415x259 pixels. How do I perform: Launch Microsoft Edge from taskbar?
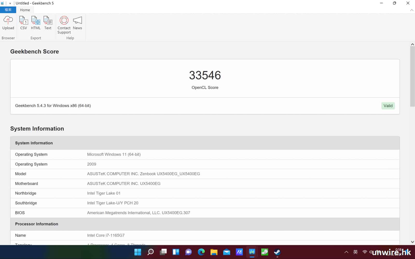[x=201, y=252]
